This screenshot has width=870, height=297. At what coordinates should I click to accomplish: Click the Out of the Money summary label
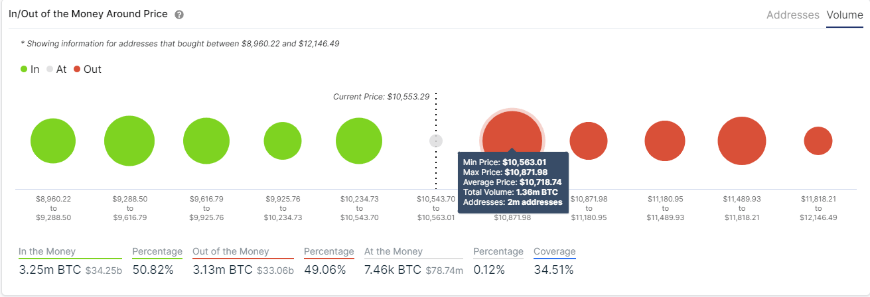click(x=231, y=252)
